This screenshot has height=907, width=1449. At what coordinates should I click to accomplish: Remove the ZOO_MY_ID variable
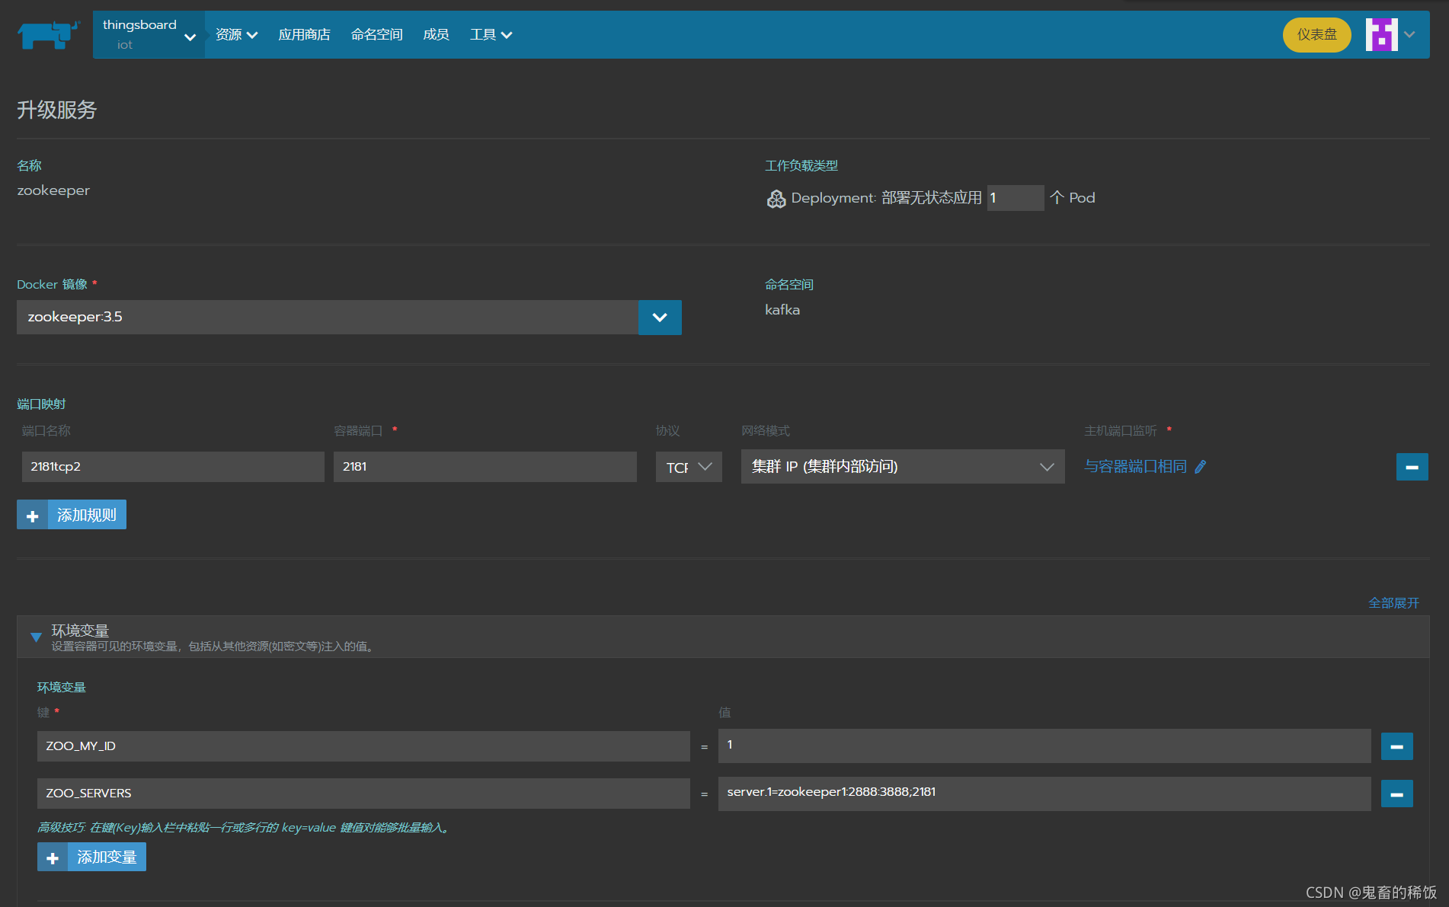point(1396,746)
